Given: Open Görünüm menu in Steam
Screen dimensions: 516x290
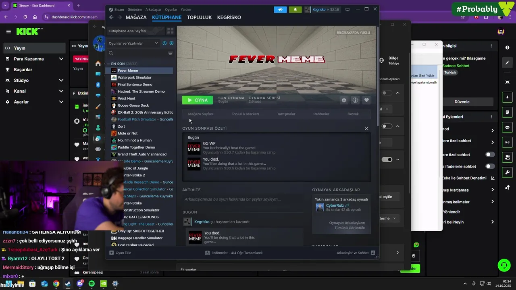Looking at the screenshot, I should pos(135,9).
